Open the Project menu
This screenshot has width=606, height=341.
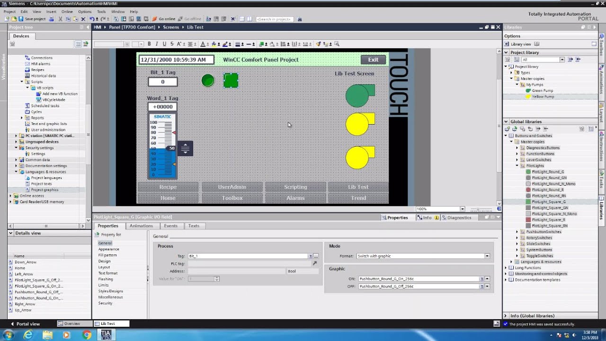pos(9,11)
